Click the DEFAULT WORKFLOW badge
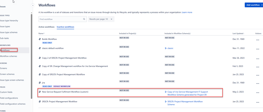263x112 pixels. (x=62, y=86)
